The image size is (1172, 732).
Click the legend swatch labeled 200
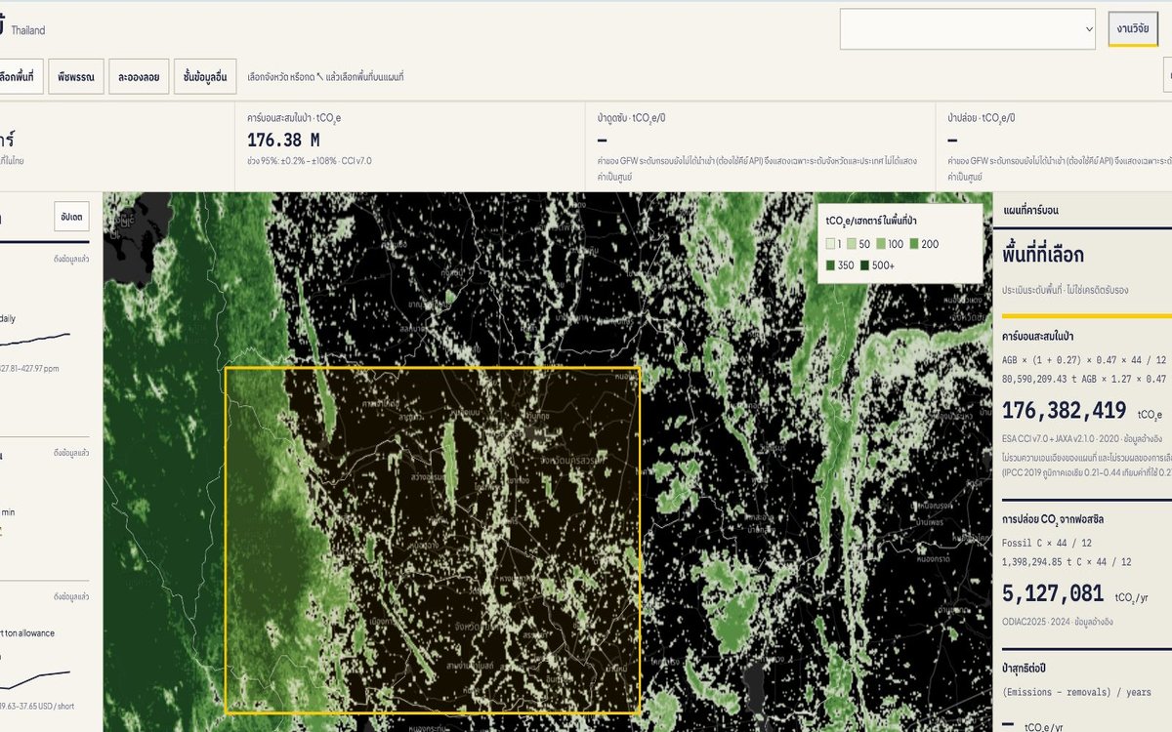(914, 244)
